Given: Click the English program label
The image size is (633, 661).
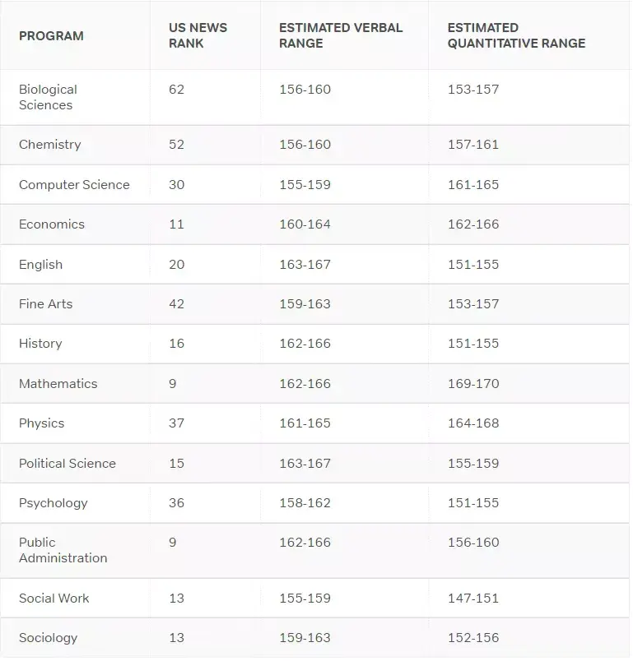Looking at the screenshot, I should click(40, 265).
